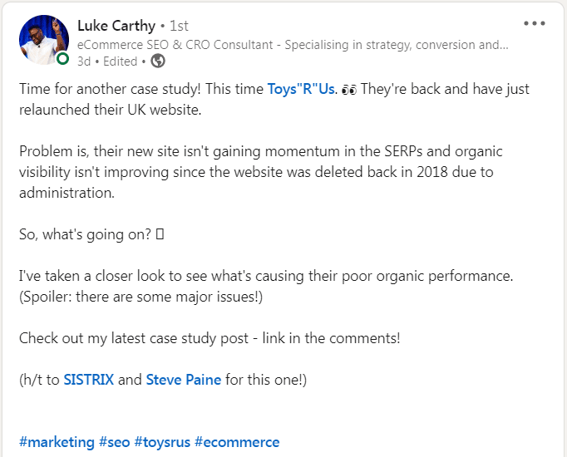This screenshot has width=567, height=457.
Task: Open the Toys"R"Us company mention
Action: coord(302,89)
